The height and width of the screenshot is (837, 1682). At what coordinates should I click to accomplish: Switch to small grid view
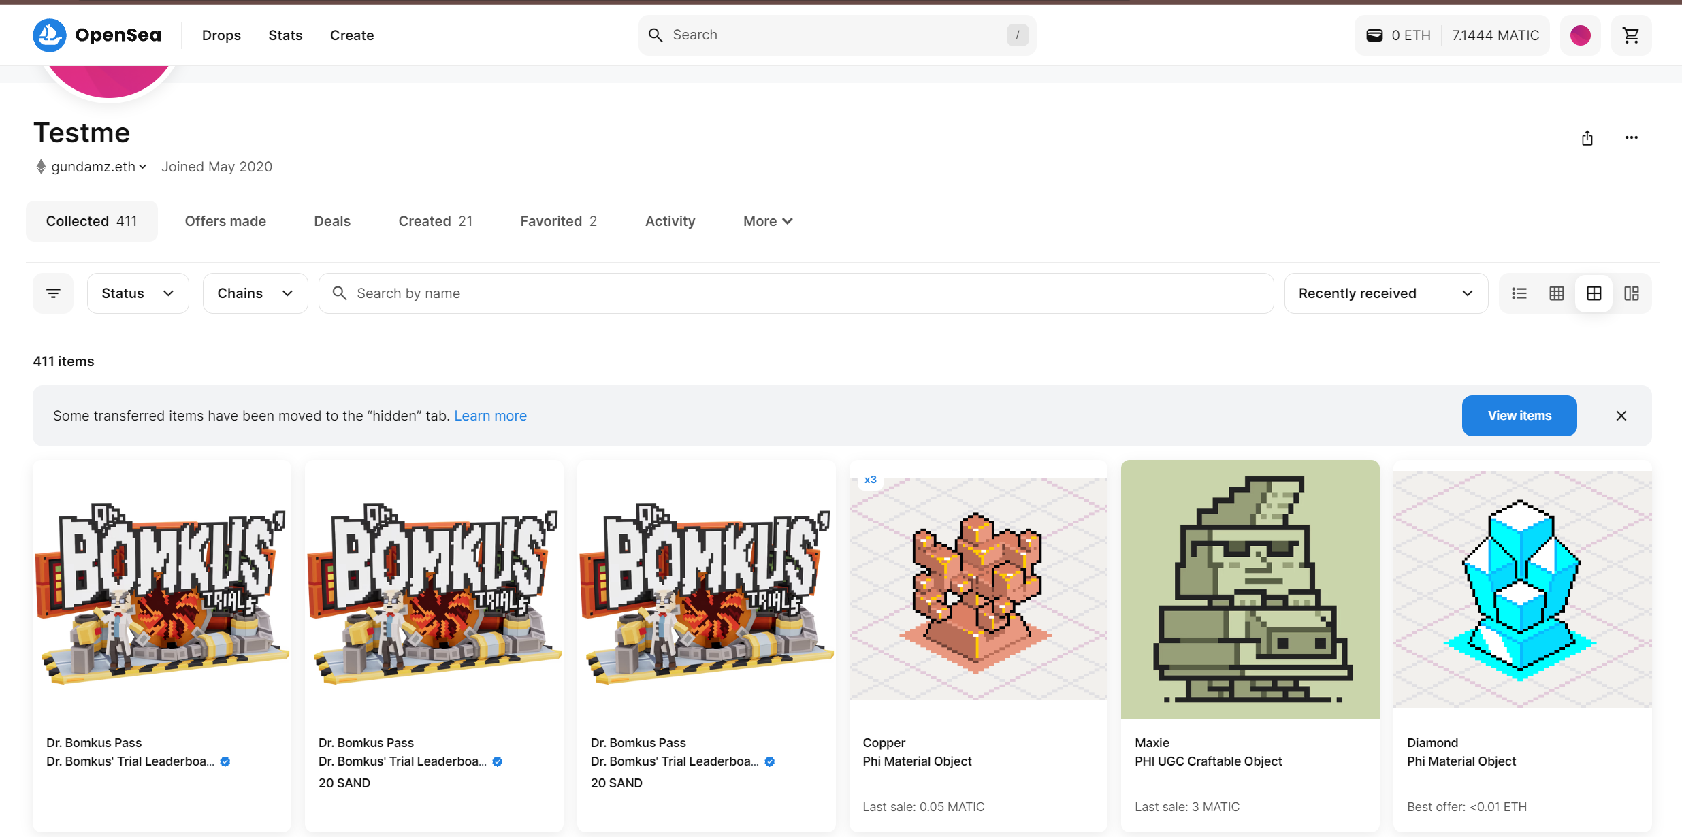click(x=1557, y=293)
